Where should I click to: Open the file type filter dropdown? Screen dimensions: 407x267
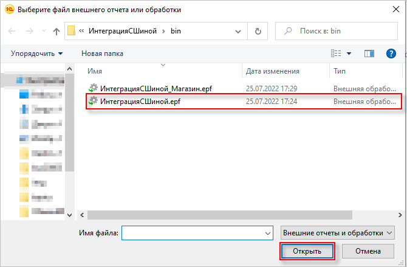[x=338, y=232]
